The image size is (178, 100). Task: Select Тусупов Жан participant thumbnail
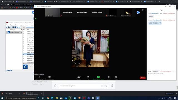click(x=68, y=12)
